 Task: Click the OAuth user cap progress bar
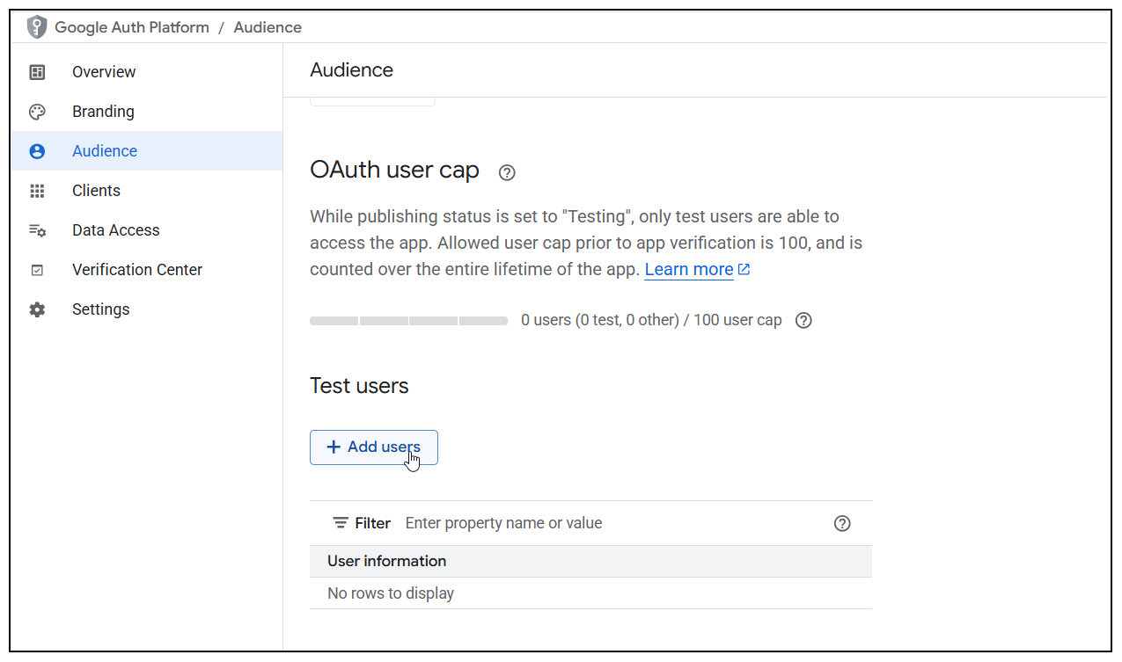coord(408,321)
